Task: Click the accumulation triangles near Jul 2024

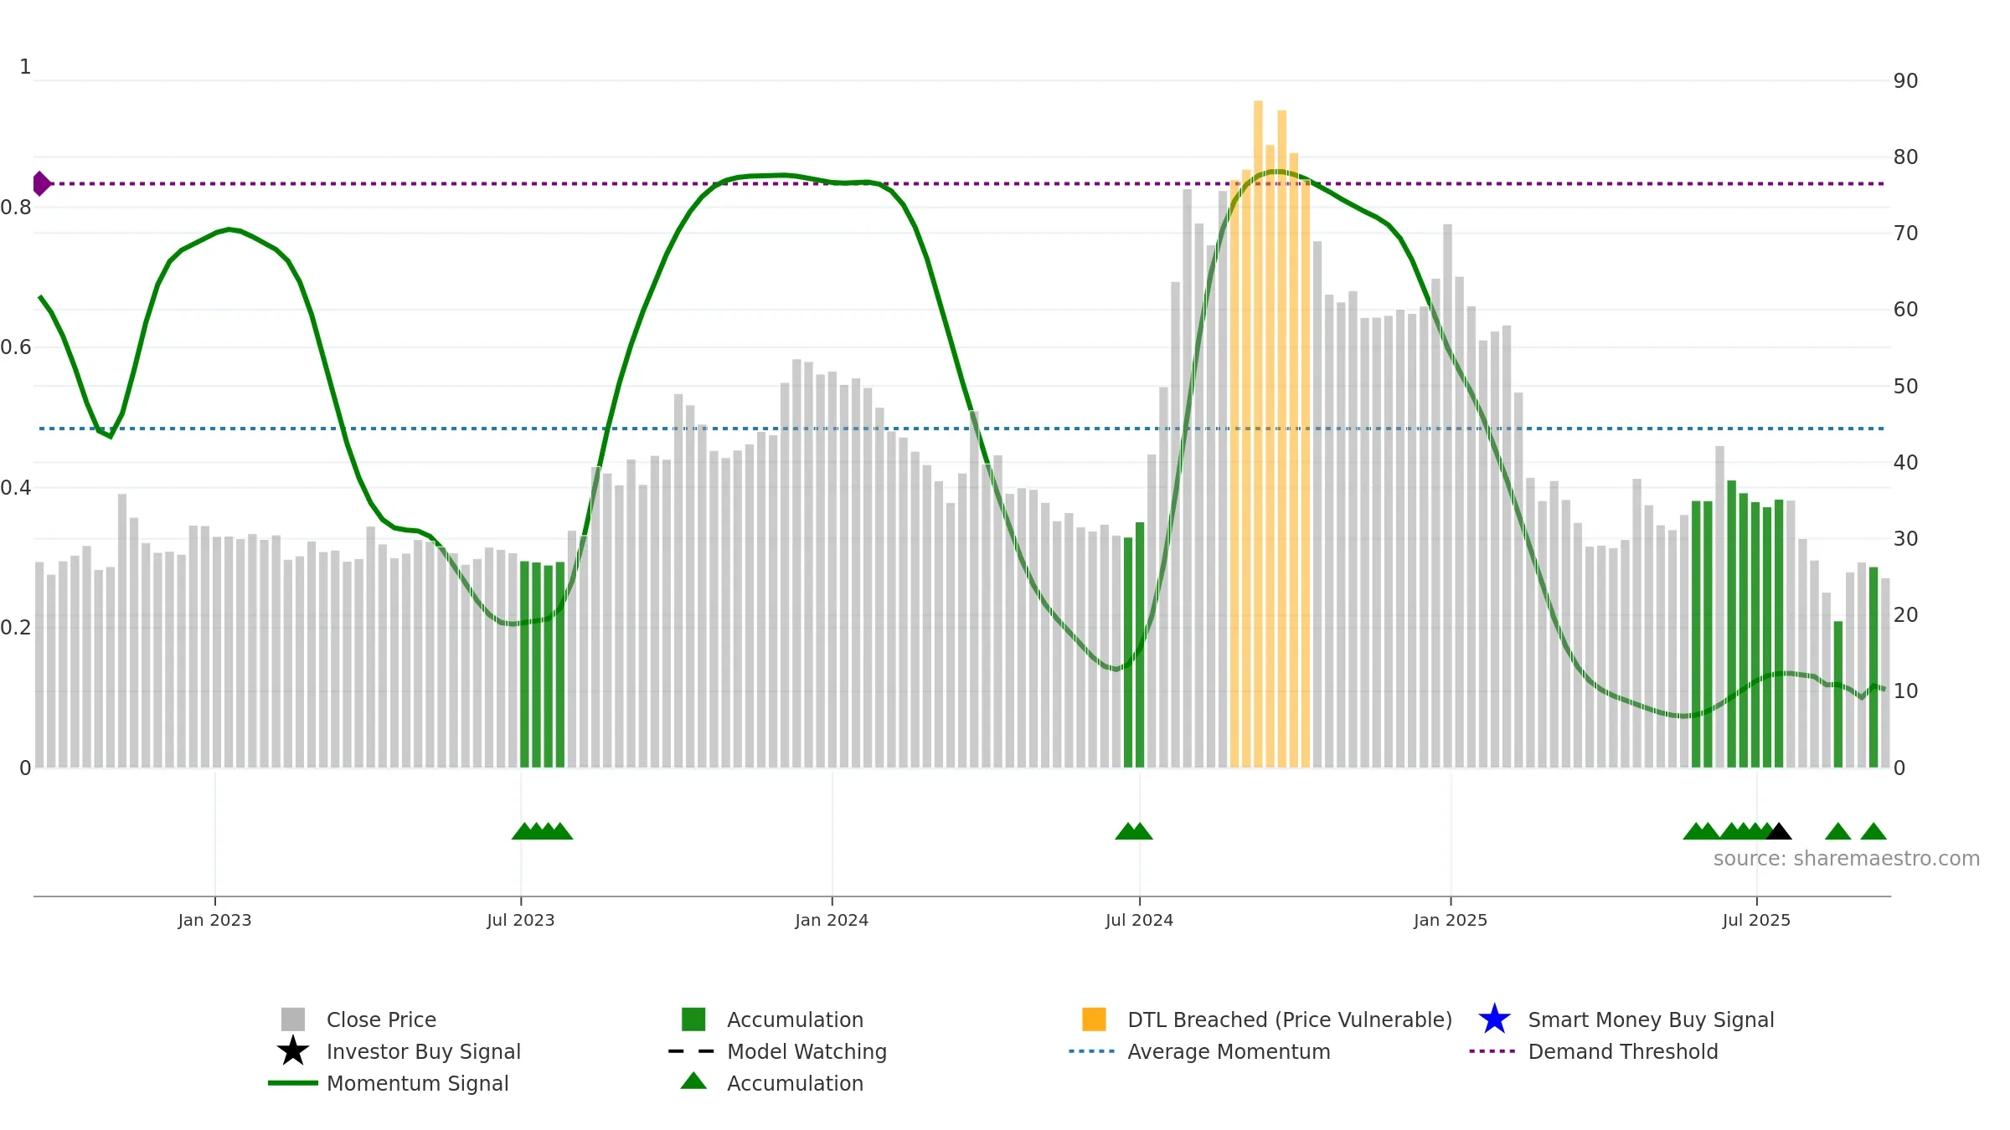Action: pos(1134,831)
